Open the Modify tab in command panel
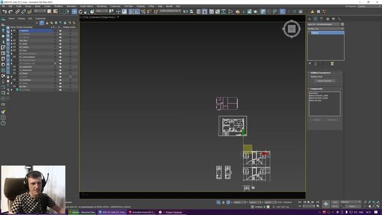 [x=316, y=19]
